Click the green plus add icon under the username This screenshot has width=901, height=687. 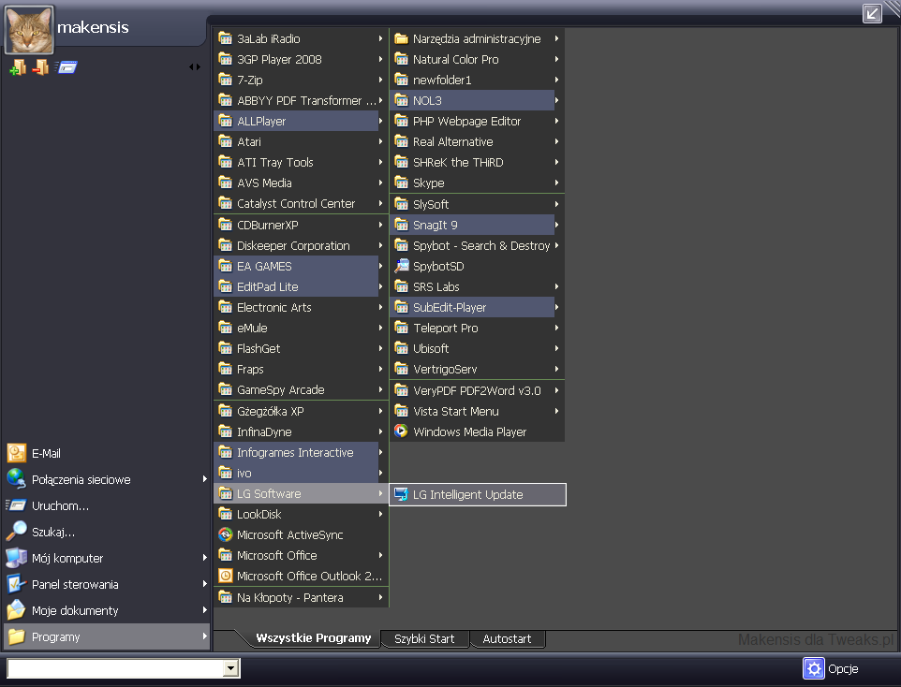pyautogui.click(x=18, y=67)
